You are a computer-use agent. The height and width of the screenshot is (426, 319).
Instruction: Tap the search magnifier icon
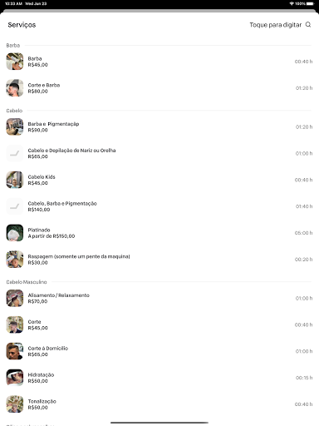(x=308, y=25)
